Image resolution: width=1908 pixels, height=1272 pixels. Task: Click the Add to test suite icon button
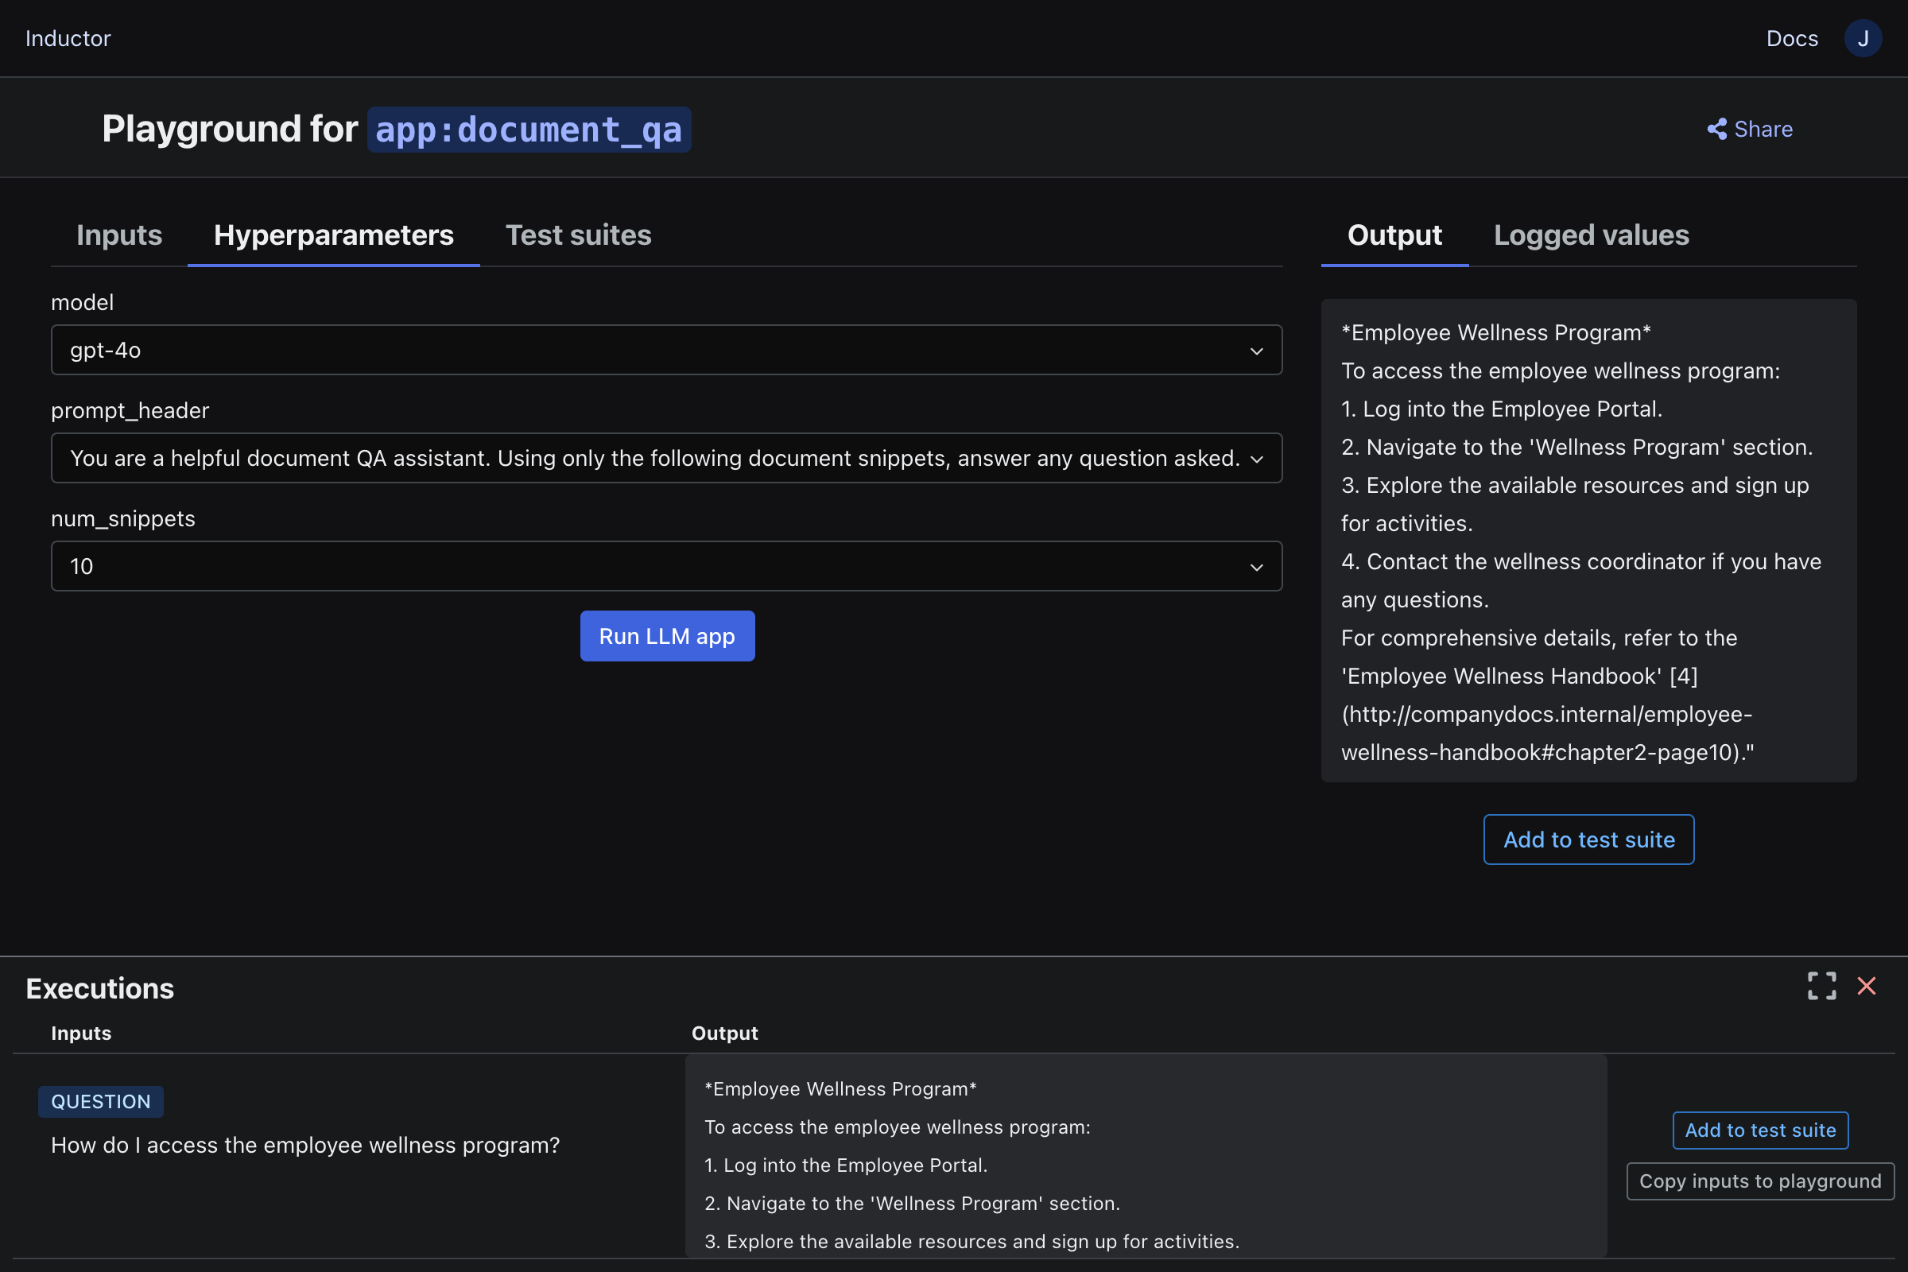pyautogui.click(x=1588, y=839)
